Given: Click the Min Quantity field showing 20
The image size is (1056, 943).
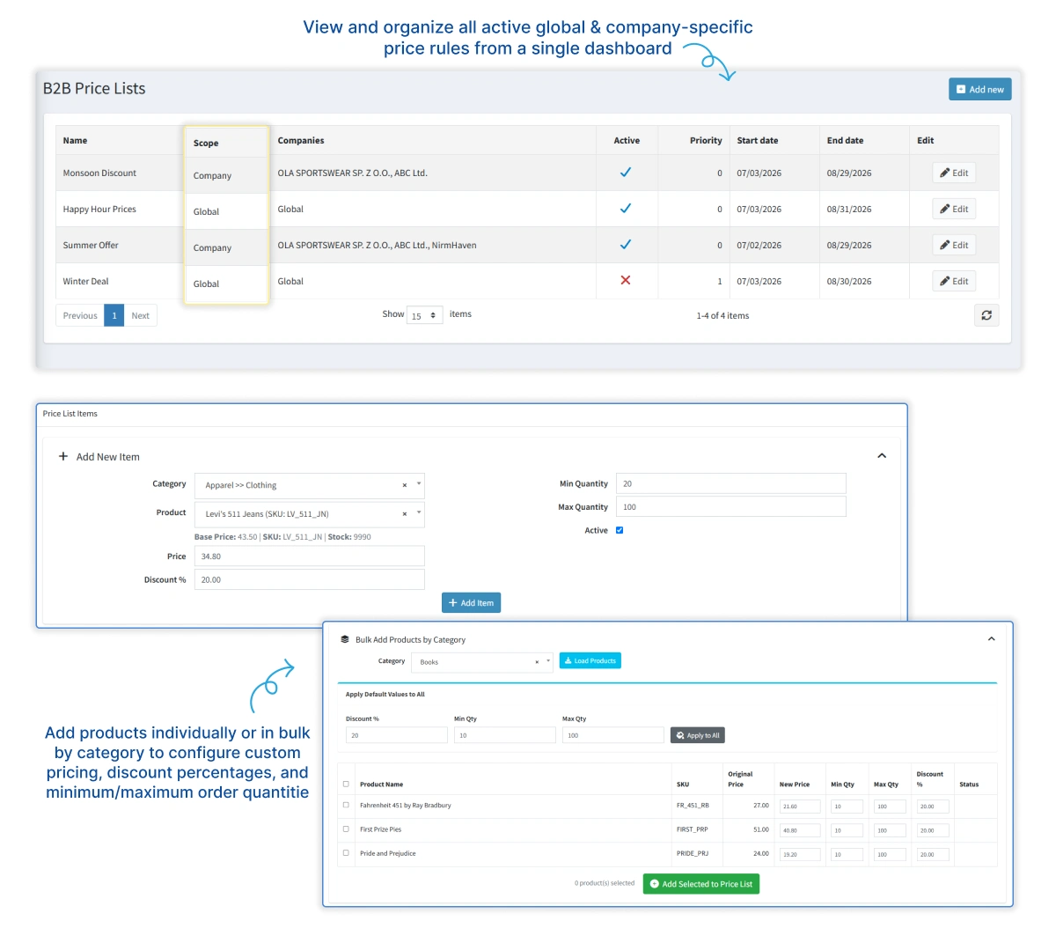Looking at the screenshot, I should (x=731, y=483).
